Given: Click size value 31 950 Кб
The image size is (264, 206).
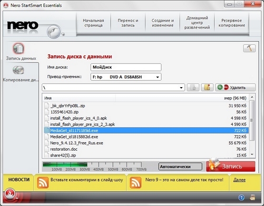Looking at the screenshot, I should coord(238,106).
